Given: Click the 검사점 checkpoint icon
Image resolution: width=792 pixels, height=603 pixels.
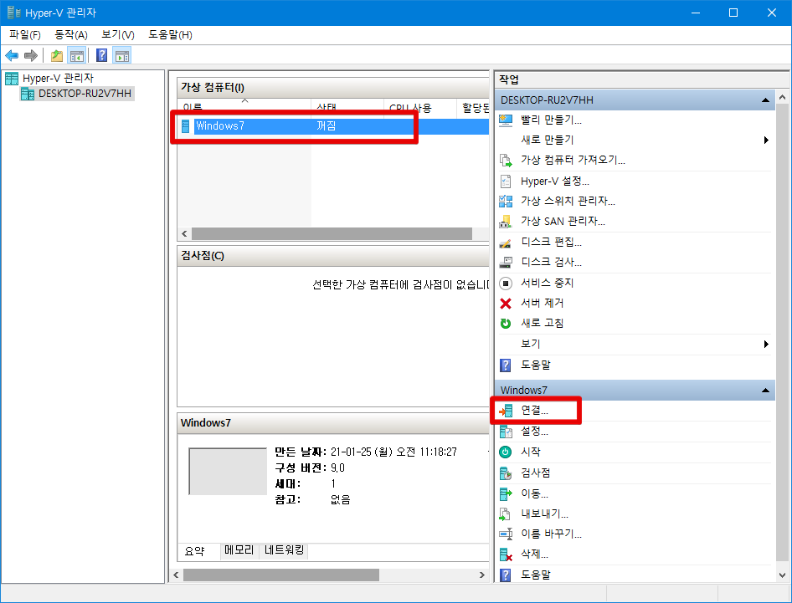Looking at the screenshot, I should [506, 473].
